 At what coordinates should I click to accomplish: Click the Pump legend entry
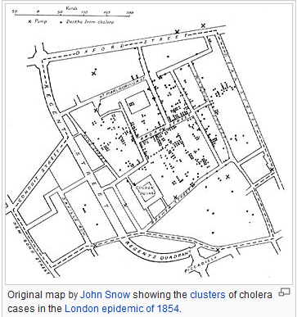[x=38, y=21]
